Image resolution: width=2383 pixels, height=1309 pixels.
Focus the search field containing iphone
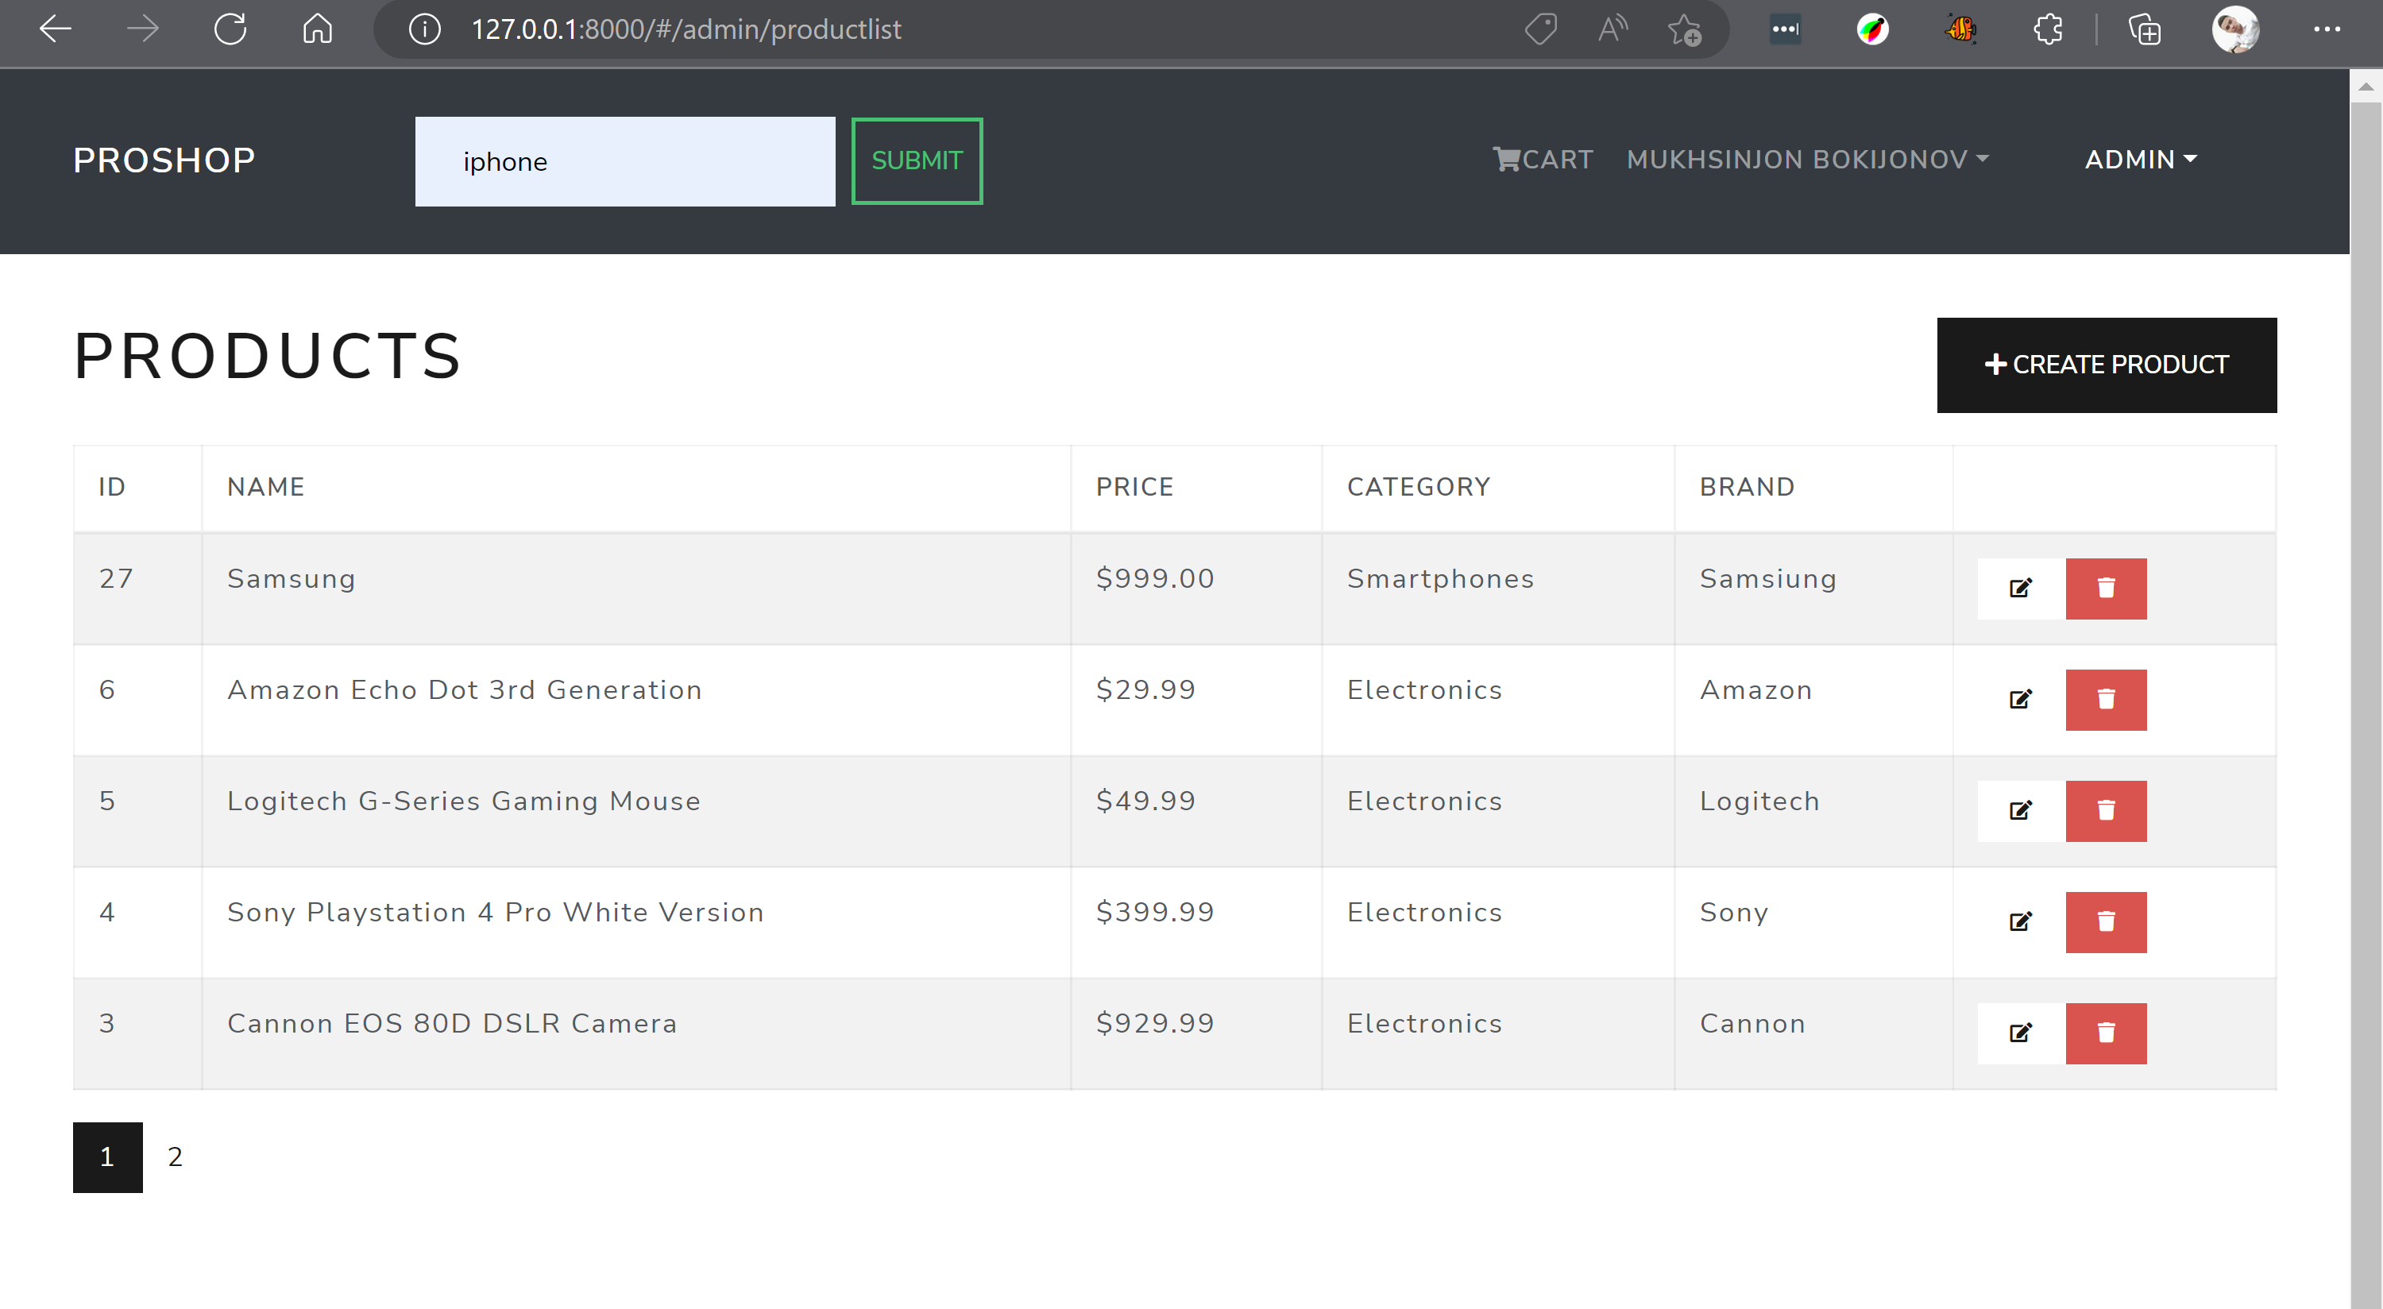pos(624,161)
